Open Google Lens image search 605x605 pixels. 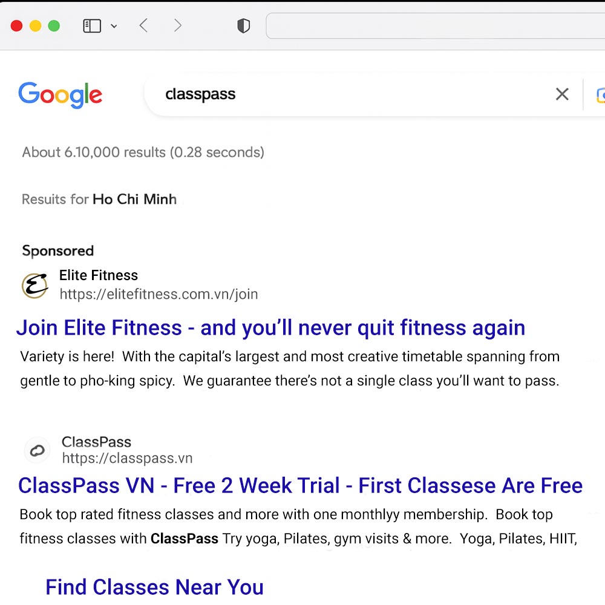click(x=600, y=95)
